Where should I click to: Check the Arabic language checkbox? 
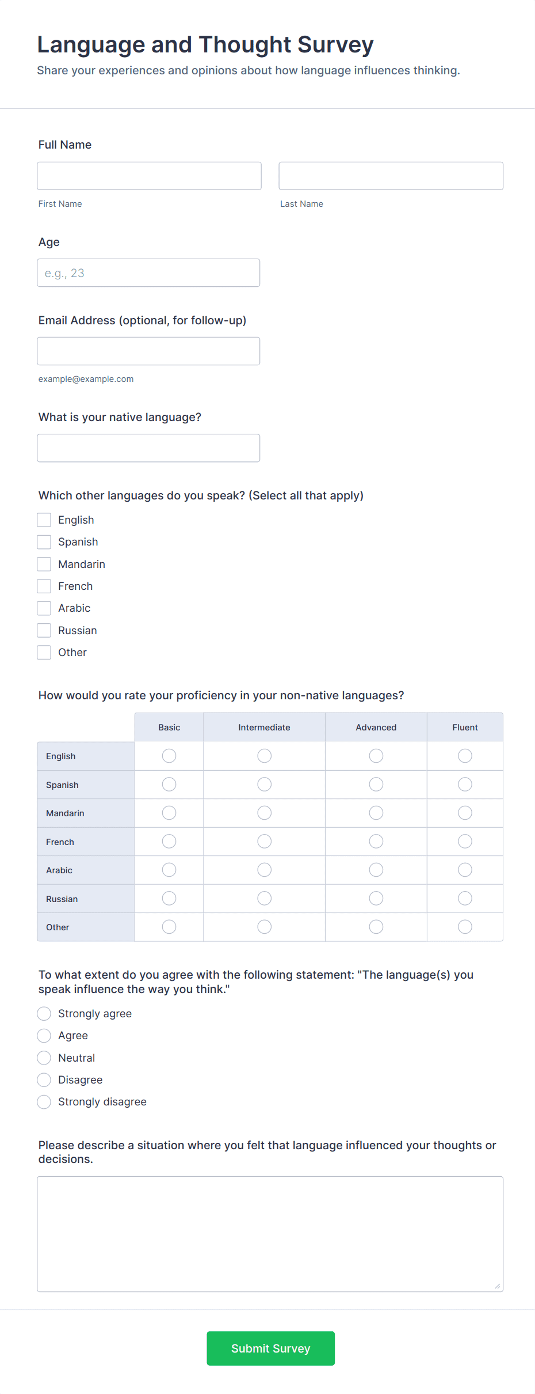44,608
